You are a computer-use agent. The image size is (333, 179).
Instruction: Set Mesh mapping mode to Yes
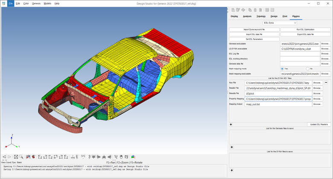tap(282, 69)
